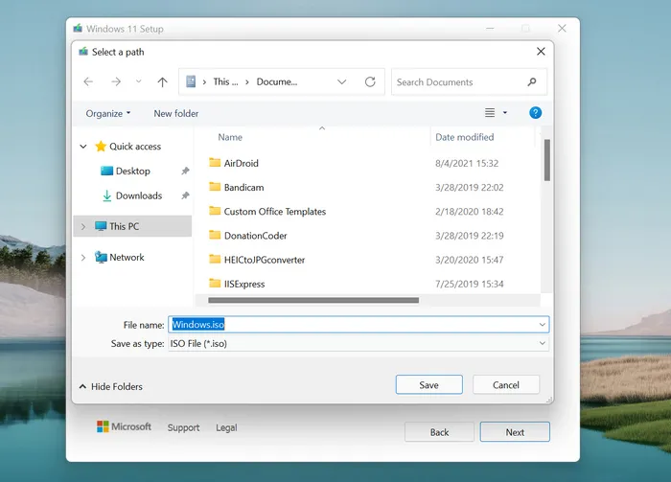Unpin Desktop using its pin icon
671x482 pixels.
[x=185, y=172]
